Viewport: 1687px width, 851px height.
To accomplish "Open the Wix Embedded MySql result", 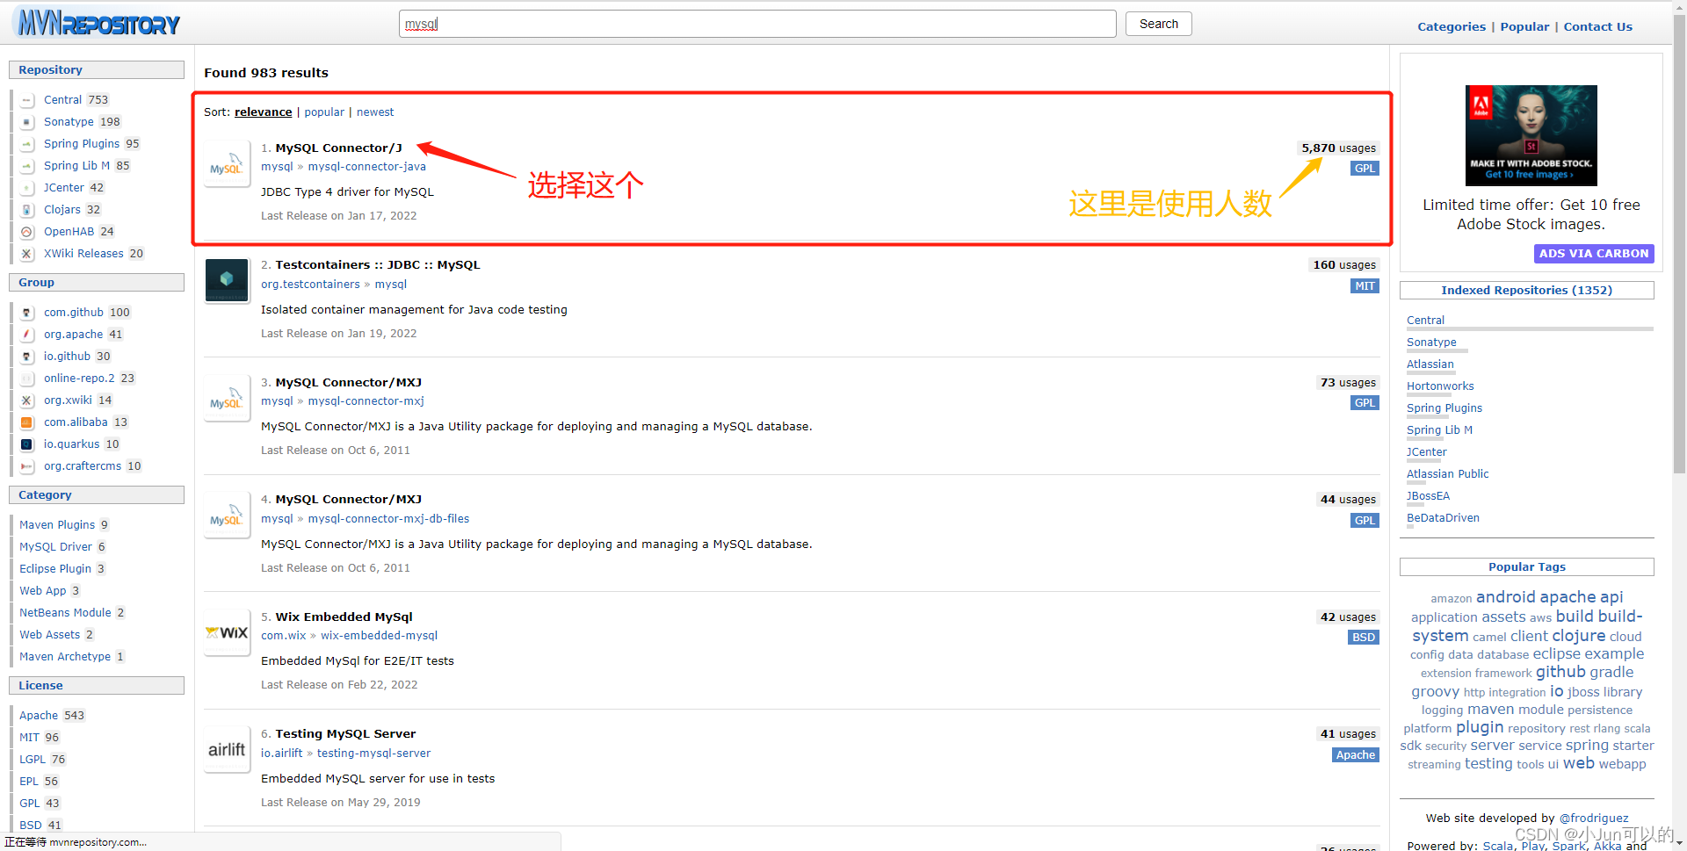I will (344, 617).
